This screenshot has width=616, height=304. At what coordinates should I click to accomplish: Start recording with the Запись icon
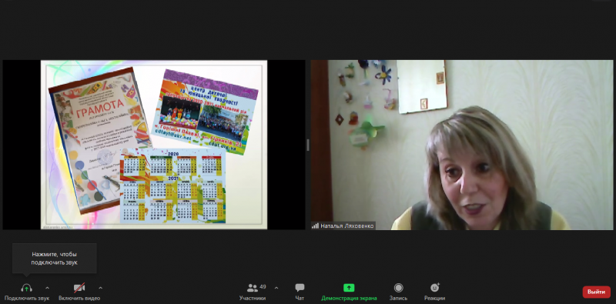pos(398,288)
